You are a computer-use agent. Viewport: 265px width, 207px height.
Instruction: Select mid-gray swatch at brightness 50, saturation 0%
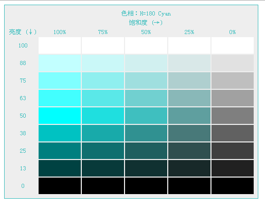[233, 116]
